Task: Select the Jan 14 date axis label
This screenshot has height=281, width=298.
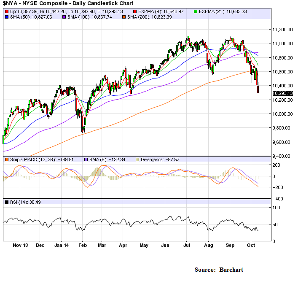Action: 62,245
